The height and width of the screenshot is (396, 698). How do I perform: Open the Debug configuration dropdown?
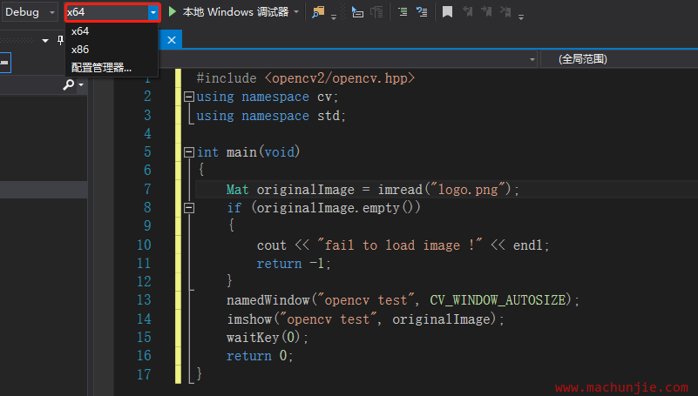click(30, 12)
